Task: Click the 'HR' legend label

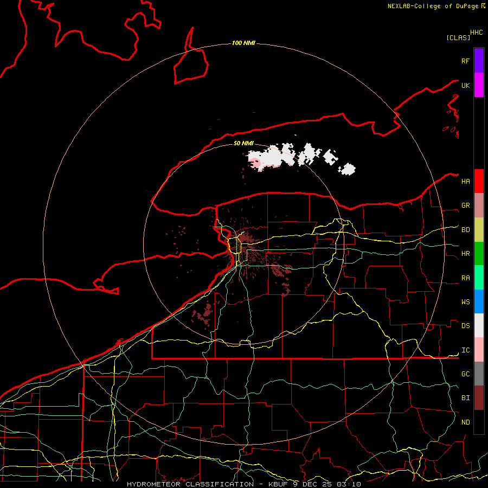Action: tap(466, 254)
